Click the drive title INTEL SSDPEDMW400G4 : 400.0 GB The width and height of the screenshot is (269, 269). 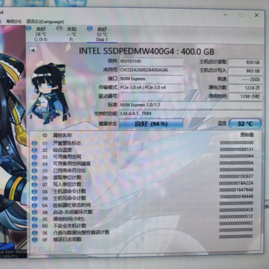[146, 51]
